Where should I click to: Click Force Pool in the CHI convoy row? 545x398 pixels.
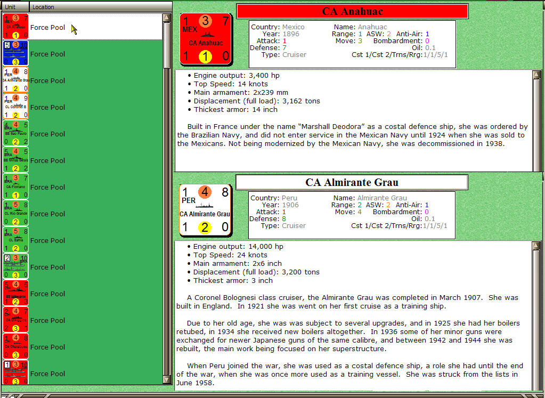(47, 373)
